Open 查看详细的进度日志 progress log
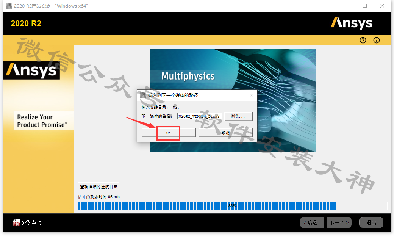Screen dimensions: 394x238 click(99, 186)
